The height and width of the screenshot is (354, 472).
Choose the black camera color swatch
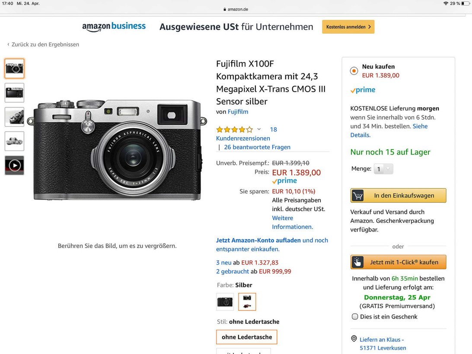click(225, 302)
